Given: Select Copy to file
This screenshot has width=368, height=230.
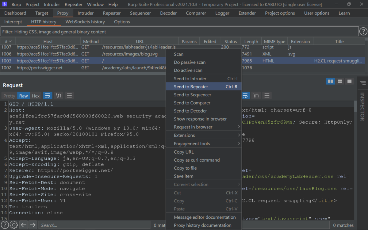Looking at the screenshot, I should [x=203, y=168].
